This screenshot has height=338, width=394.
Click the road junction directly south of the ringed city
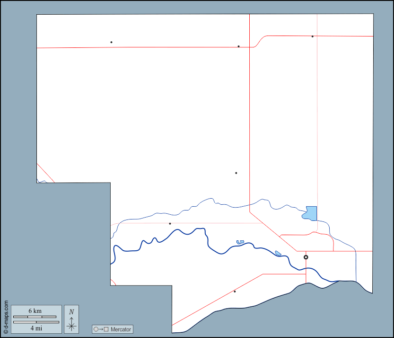tap(306, 274)
